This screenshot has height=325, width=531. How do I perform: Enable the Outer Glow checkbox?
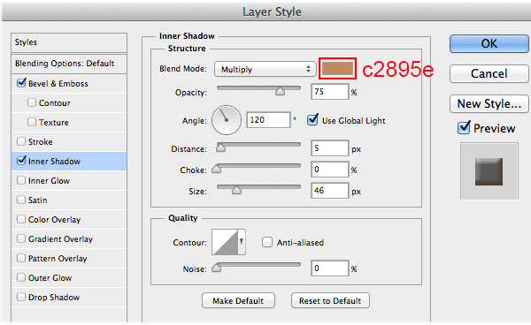point(21,277)
